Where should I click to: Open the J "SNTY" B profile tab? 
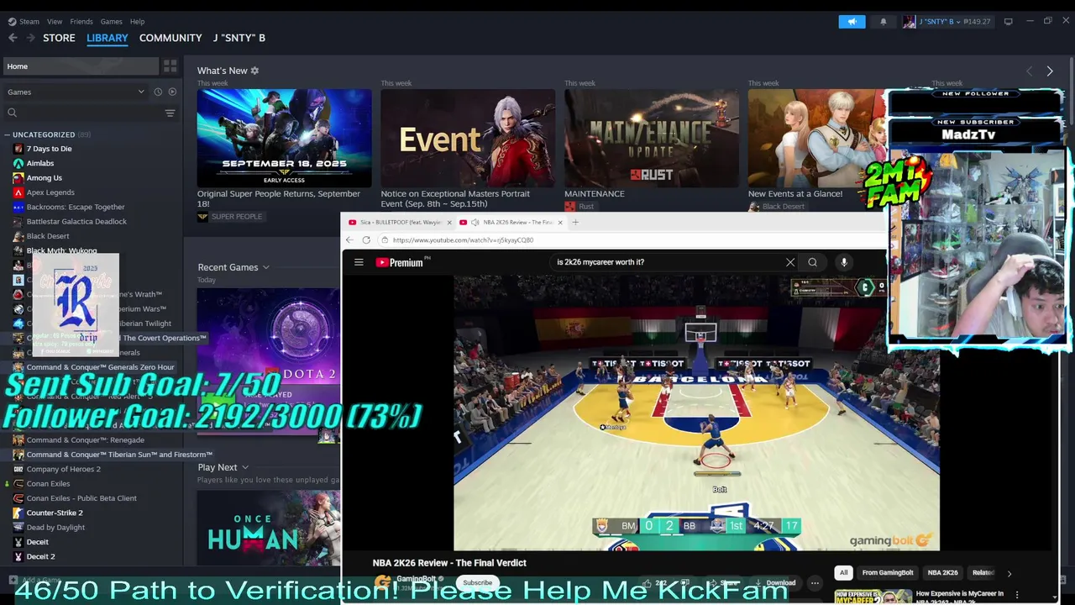(239, 38)
